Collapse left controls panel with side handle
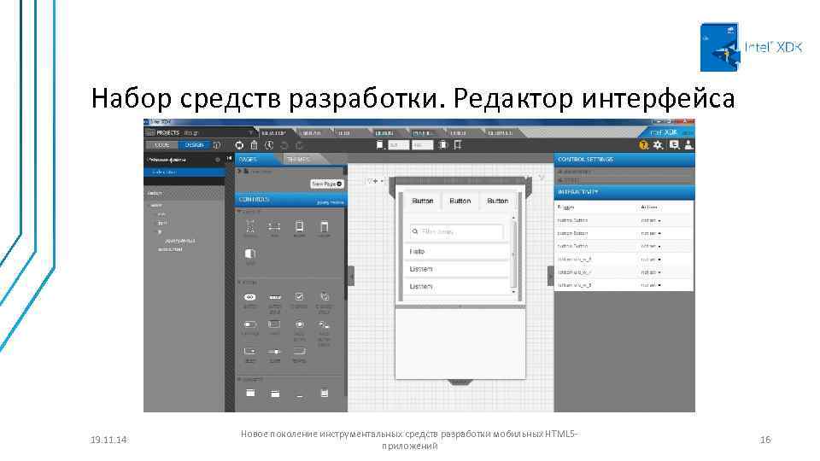The image size is (820, 461). 351,276
